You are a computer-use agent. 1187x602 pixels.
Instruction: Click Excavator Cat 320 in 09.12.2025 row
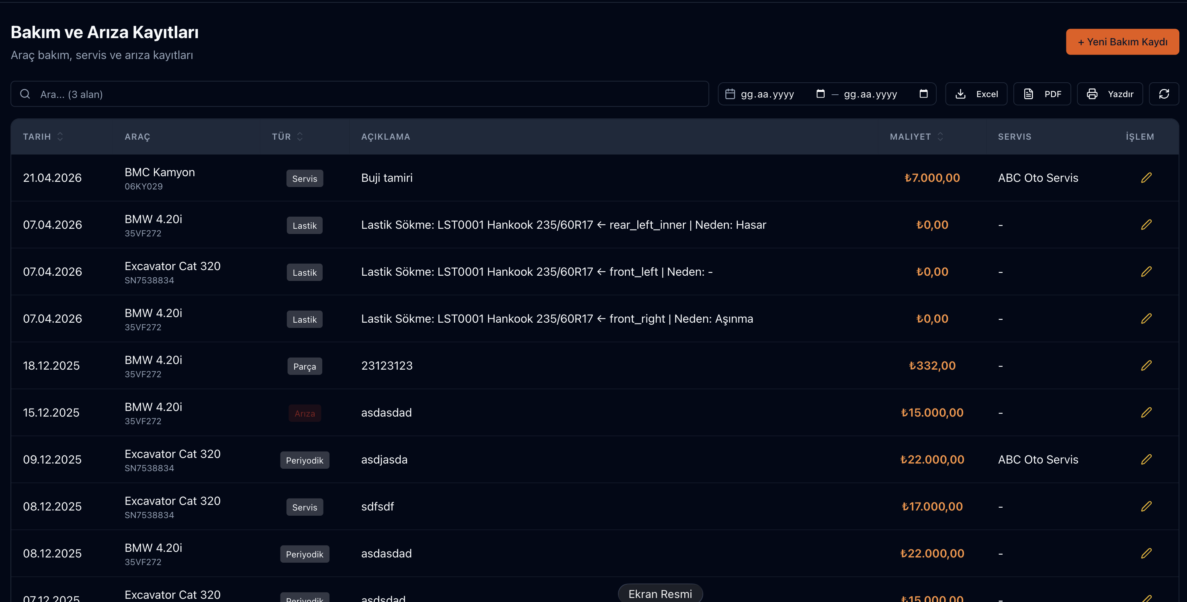(172, 454)
